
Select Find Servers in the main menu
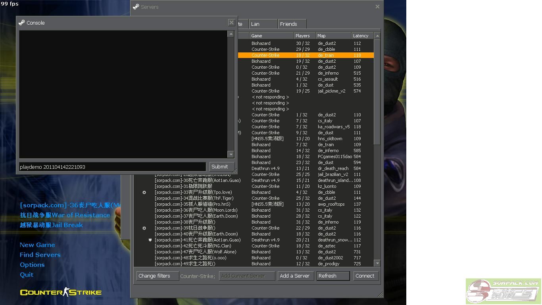click(x=40, y=255)
